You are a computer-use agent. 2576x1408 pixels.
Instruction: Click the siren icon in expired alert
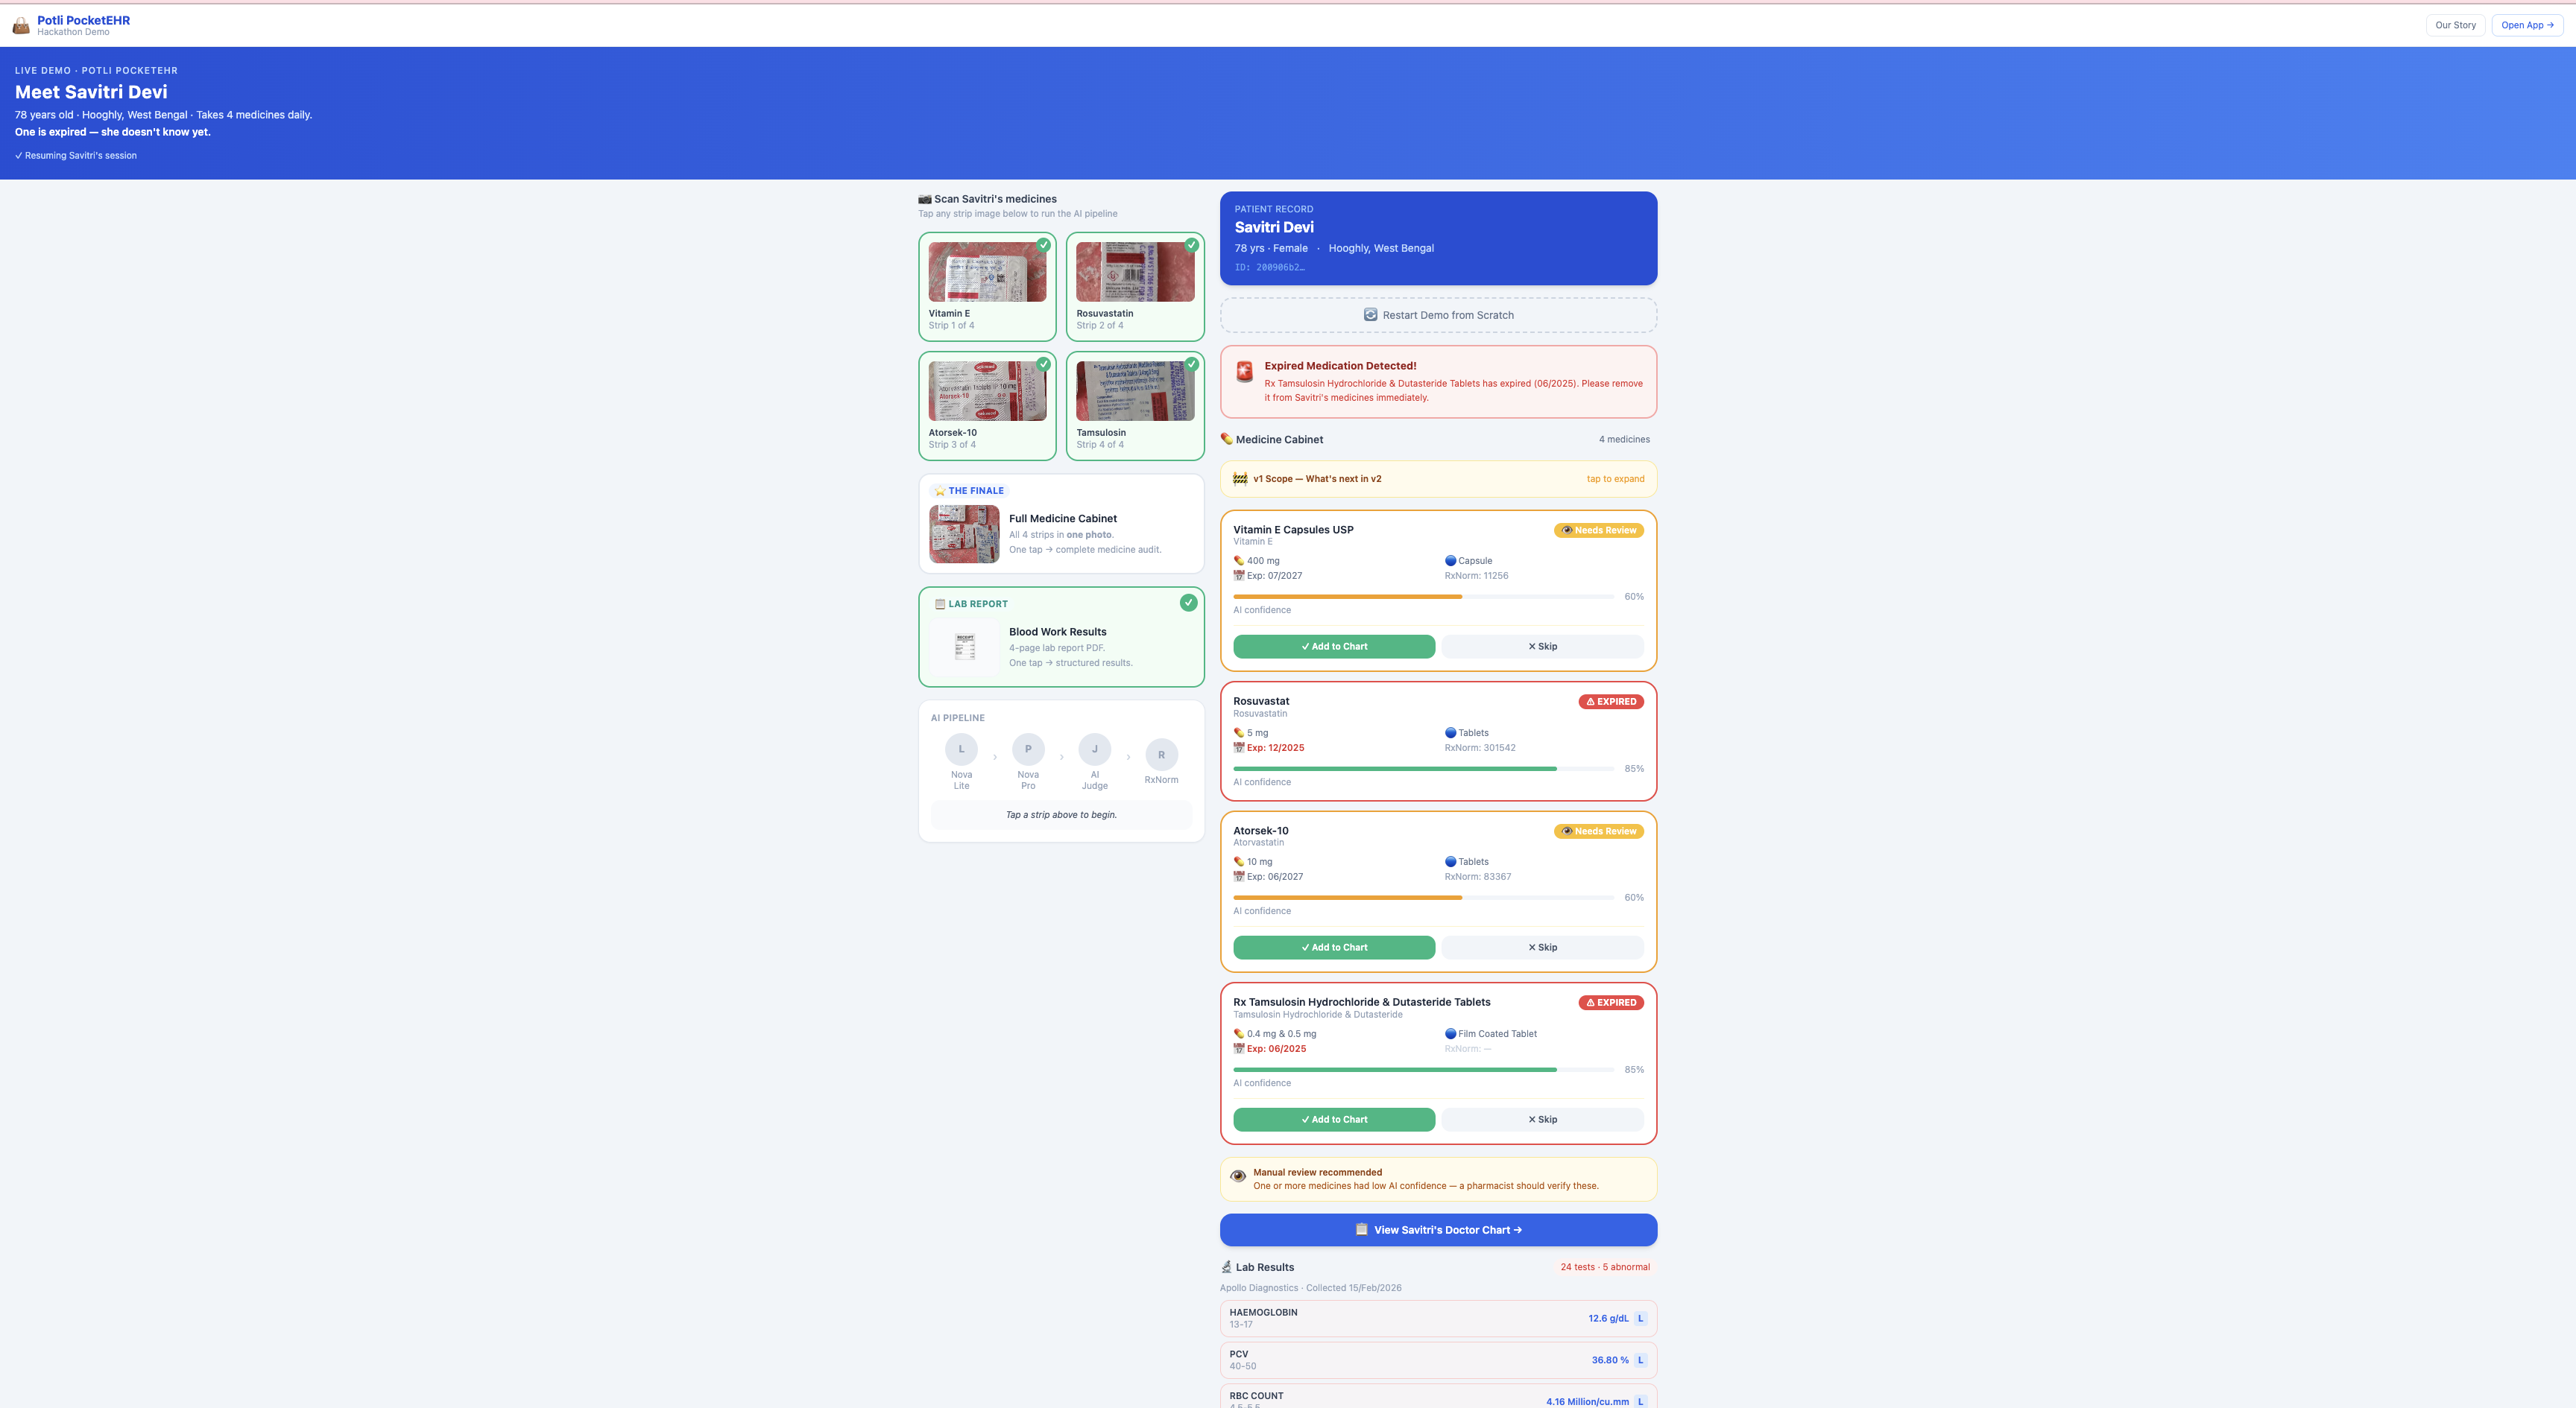1244,372
